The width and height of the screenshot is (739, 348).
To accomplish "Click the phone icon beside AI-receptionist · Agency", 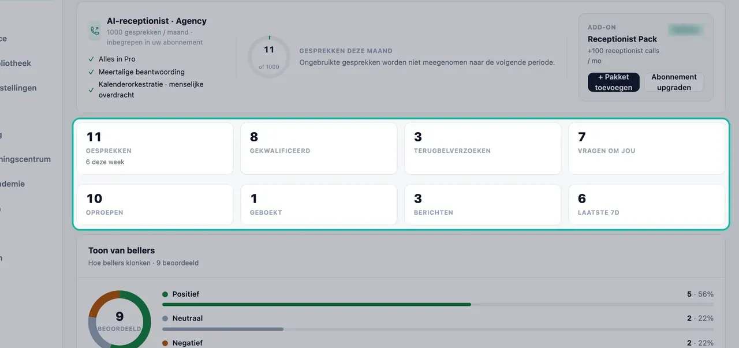I will [94, 31].
